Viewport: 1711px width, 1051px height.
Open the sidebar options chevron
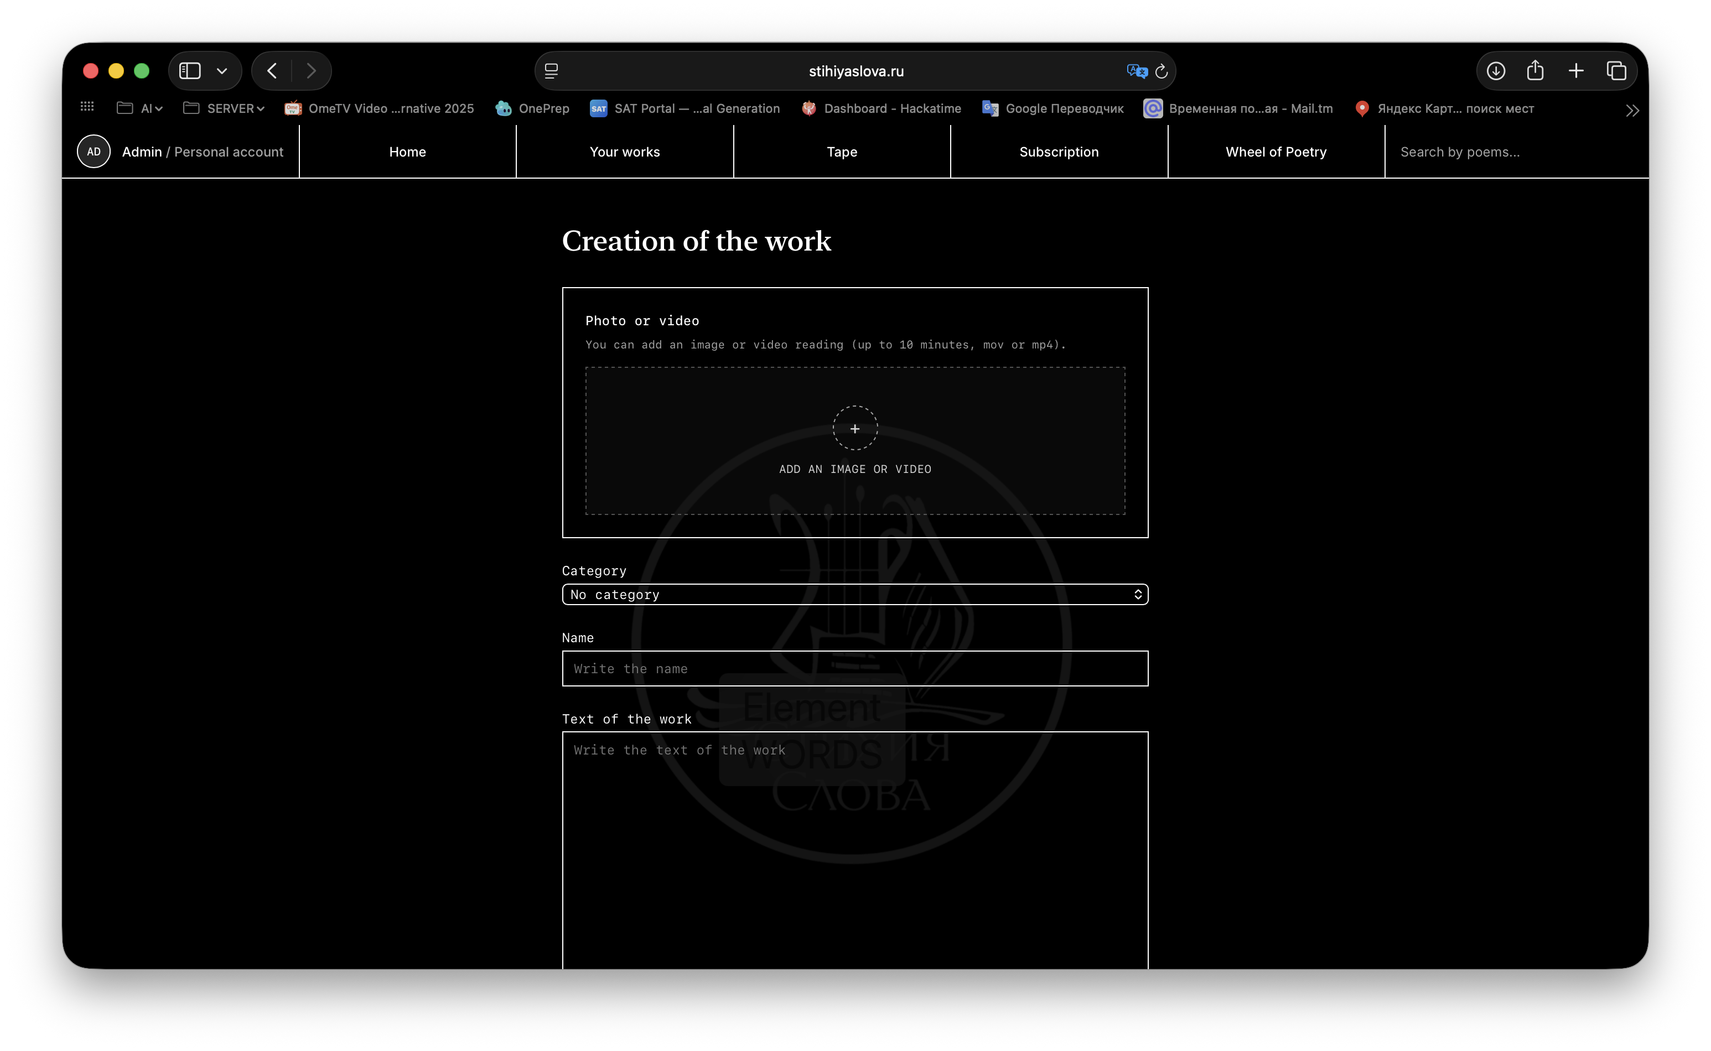click(x=222, y=71)
